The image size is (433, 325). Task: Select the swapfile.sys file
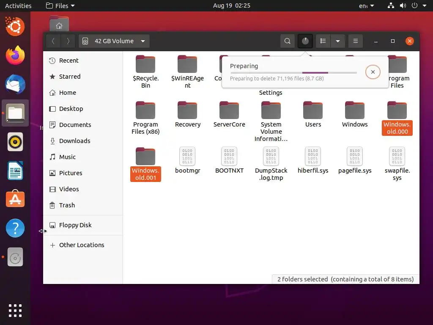click(x=397, y=164)
